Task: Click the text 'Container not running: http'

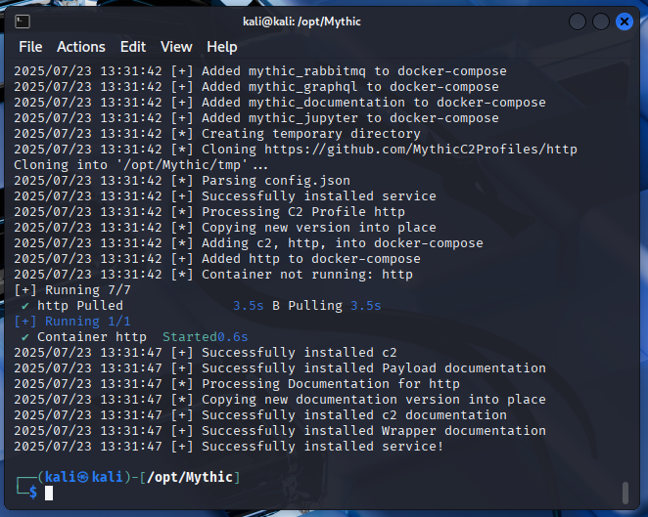Action: tap(307, 275)
